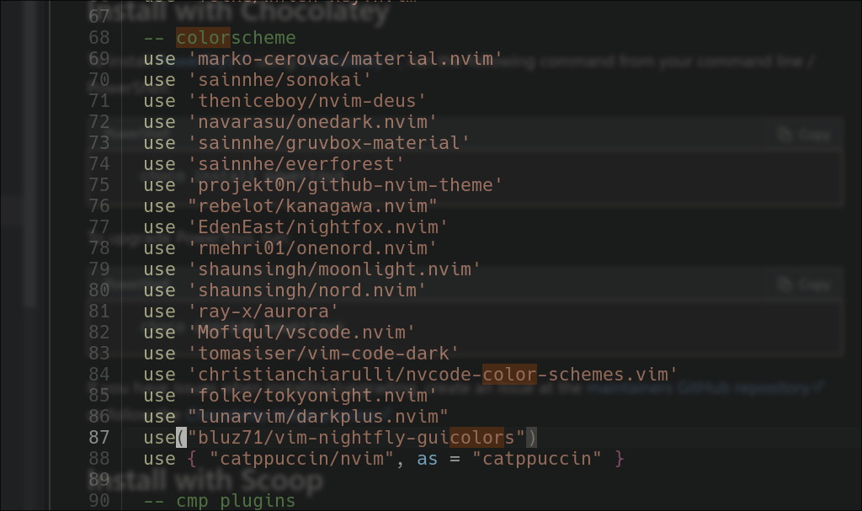Click the 'rmehri01/onenord.nvim' string
Viewport: 862px width, 511px height.
[312, 248]
